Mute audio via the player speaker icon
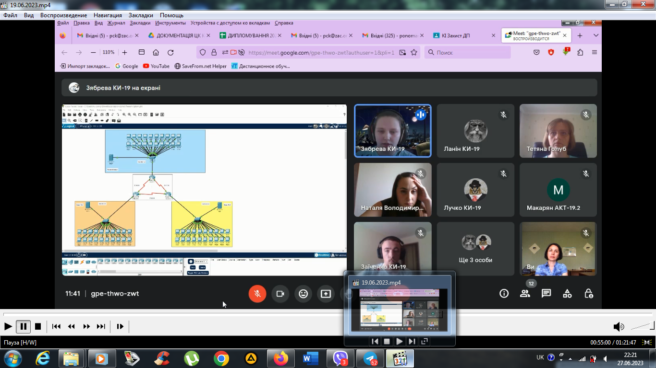This screenshot has width=656, height=368. point(619,327)
